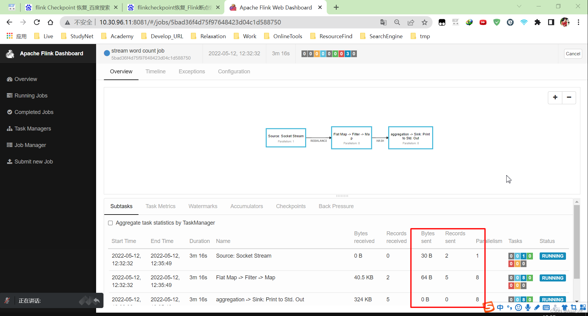
Task: Open the Chrome three-dot menu
Action: pyautogui.click(x=579, y=22)
